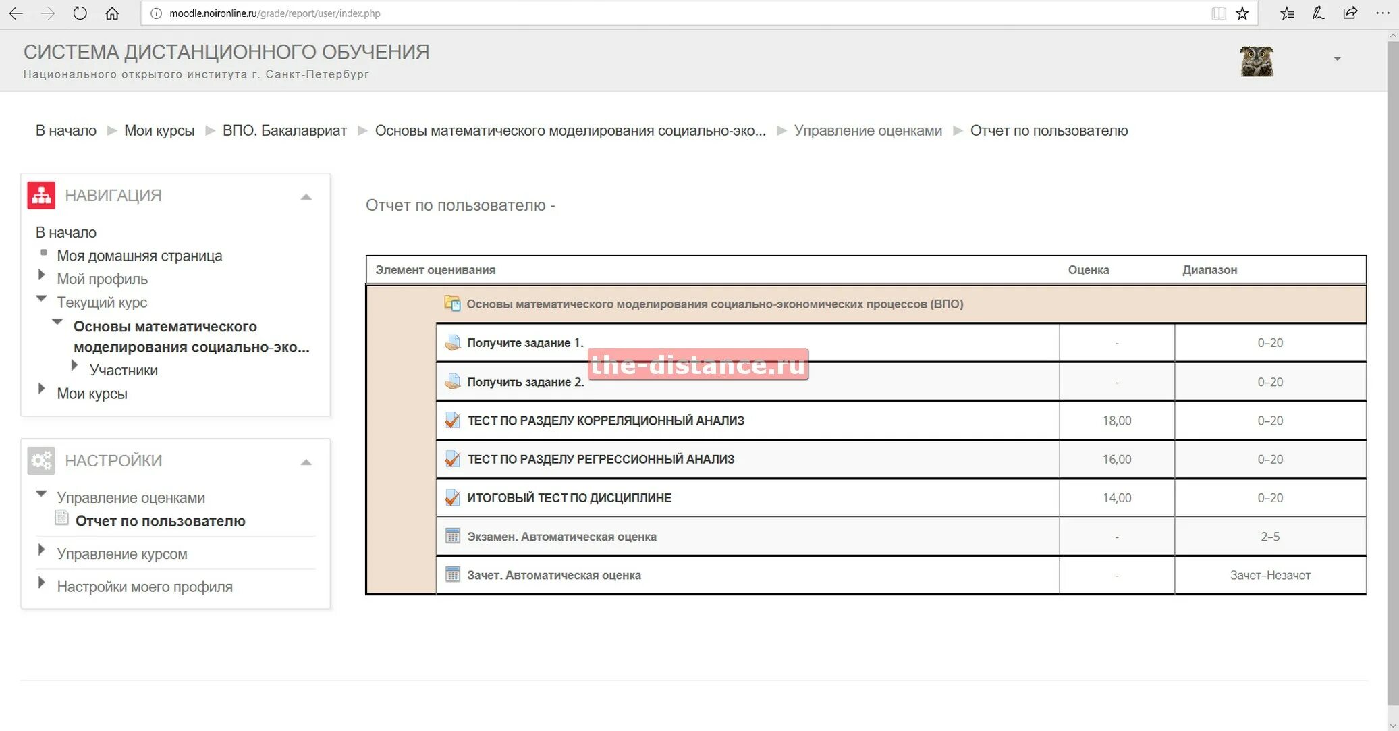The image size is (1399, 731).
Task: Open 'Мои курсы' breadcrumb link
Action: click(x=159, y=131)
